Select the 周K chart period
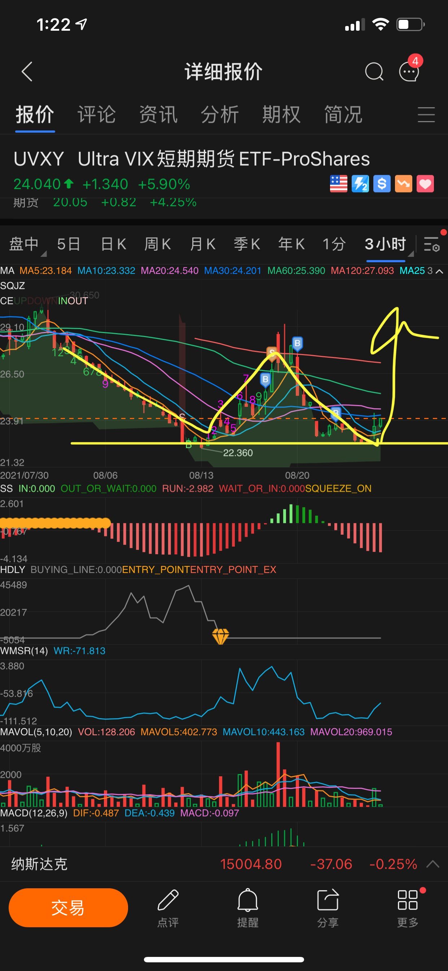Viewport: 448px width, 971px height. pos(158,244)
